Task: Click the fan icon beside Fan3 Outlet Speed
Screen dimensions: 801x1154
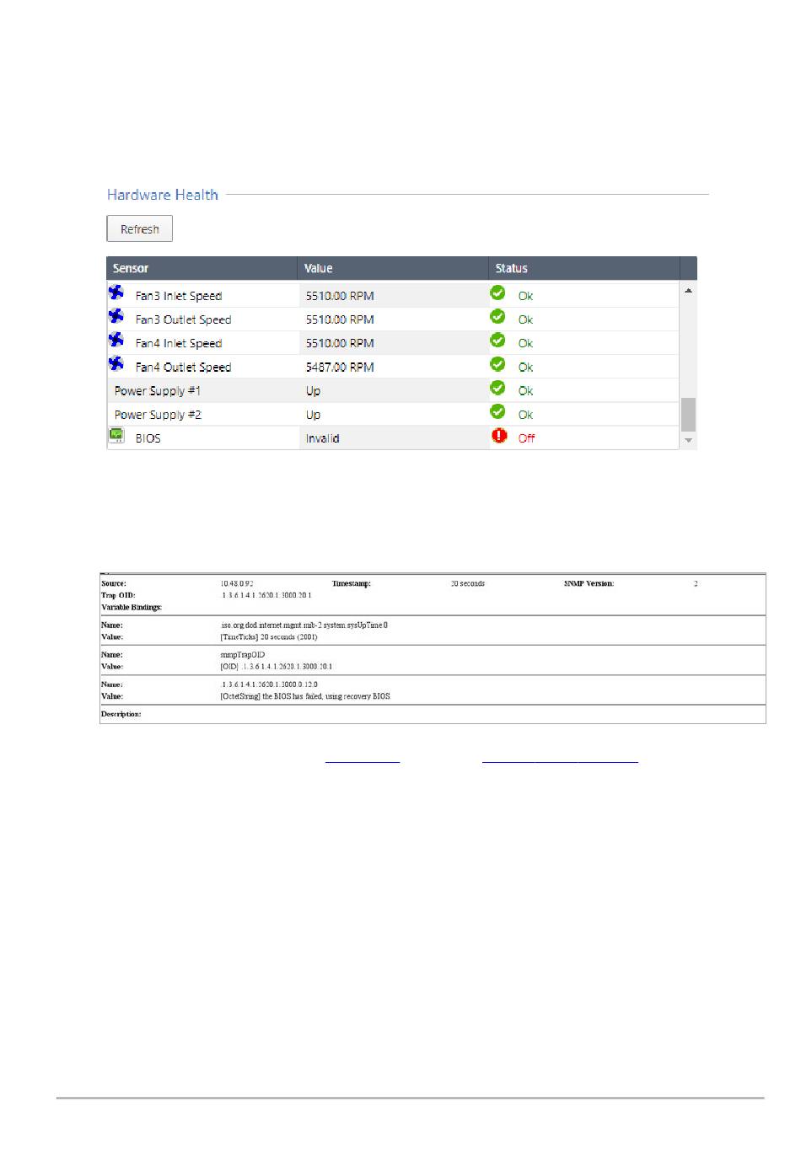Action: [116, 316]
